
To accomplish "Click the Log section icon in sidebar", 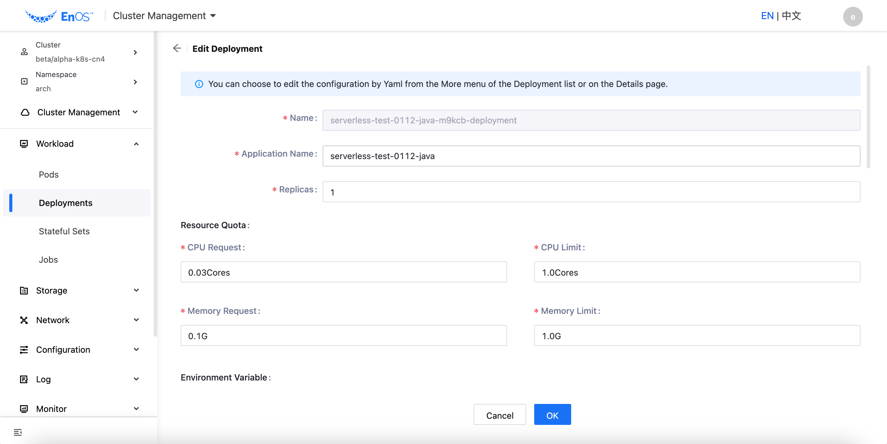I will coord(24,378).
